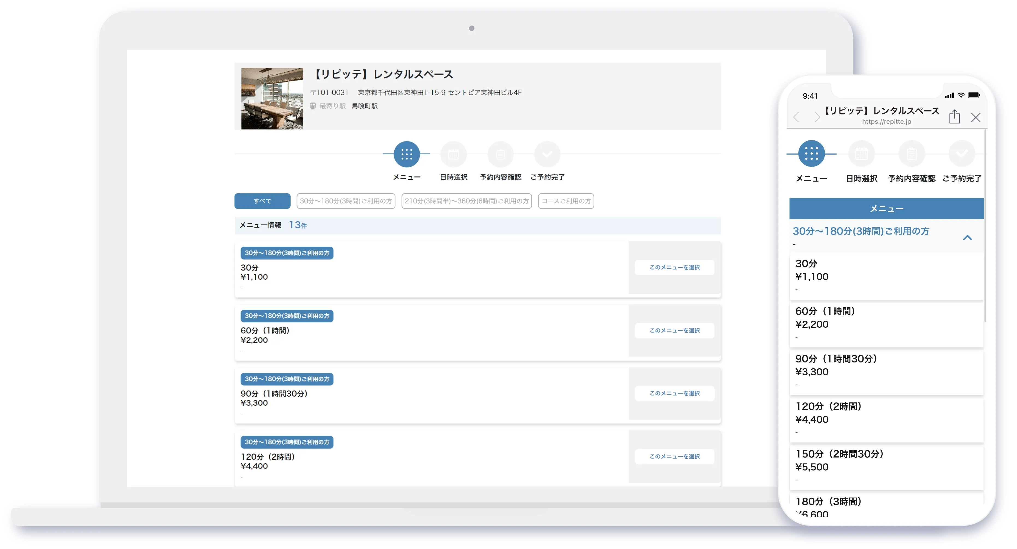Close the phone browser with X icon
Screen dimensions: 1017x549
click(x=975, y=117)
